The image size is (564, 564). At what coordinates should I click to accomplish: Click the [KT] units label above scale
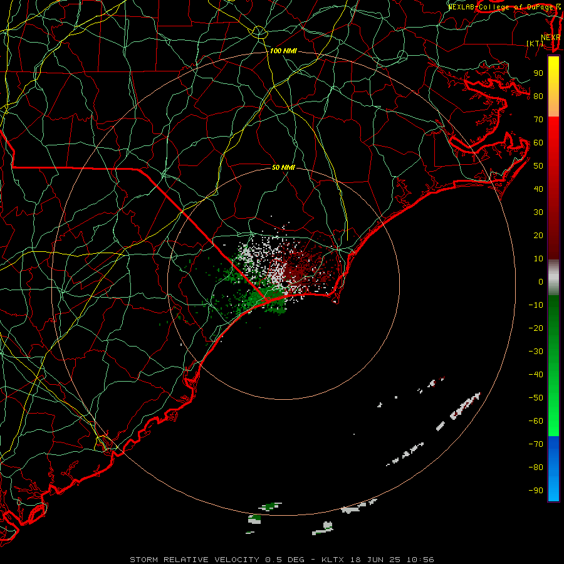click(535, 43)
